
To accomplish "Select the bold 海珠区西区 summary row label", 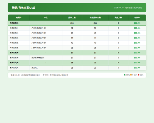I will pos(14,23).
